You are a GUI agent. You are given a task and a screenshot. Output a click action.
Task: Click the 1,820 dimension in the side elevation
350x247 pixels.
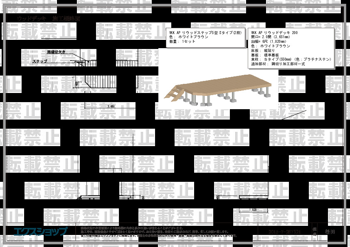[253, 210]
